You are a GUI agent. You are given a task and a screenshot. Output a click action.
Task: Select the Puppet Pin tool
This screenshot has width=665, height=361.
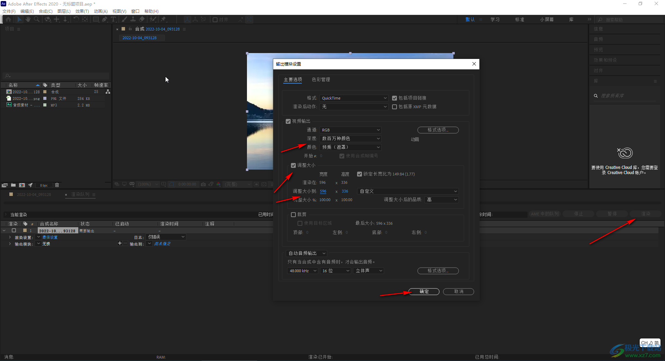[x=163, y=19]
